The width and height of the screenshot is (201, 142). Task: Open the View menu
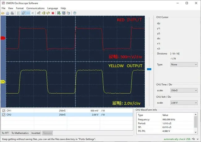tap(11, 8)
